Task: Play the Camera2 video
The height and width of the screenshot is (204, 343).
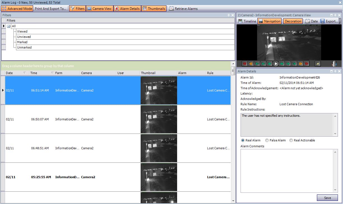Action: 276,64
